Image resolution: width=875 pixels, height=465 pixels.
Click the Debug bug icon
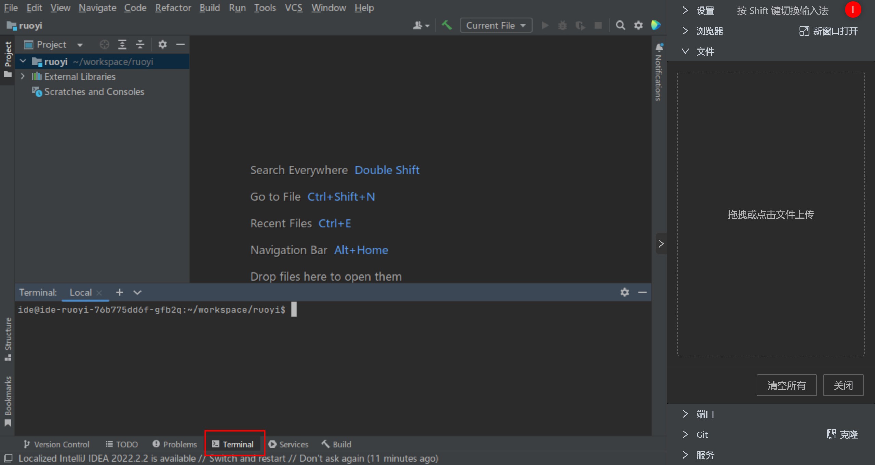point(562,25)
